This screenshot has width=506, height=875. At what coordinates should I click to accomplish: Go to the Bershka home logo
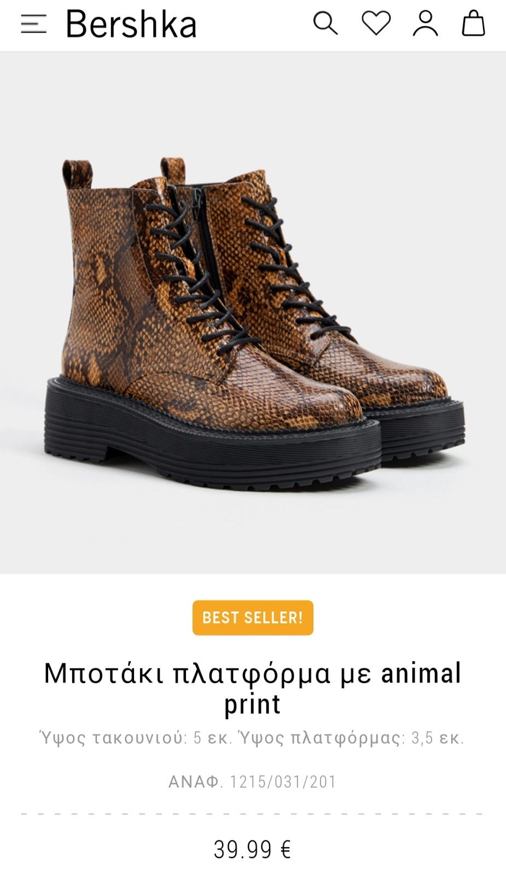(131, 24)
